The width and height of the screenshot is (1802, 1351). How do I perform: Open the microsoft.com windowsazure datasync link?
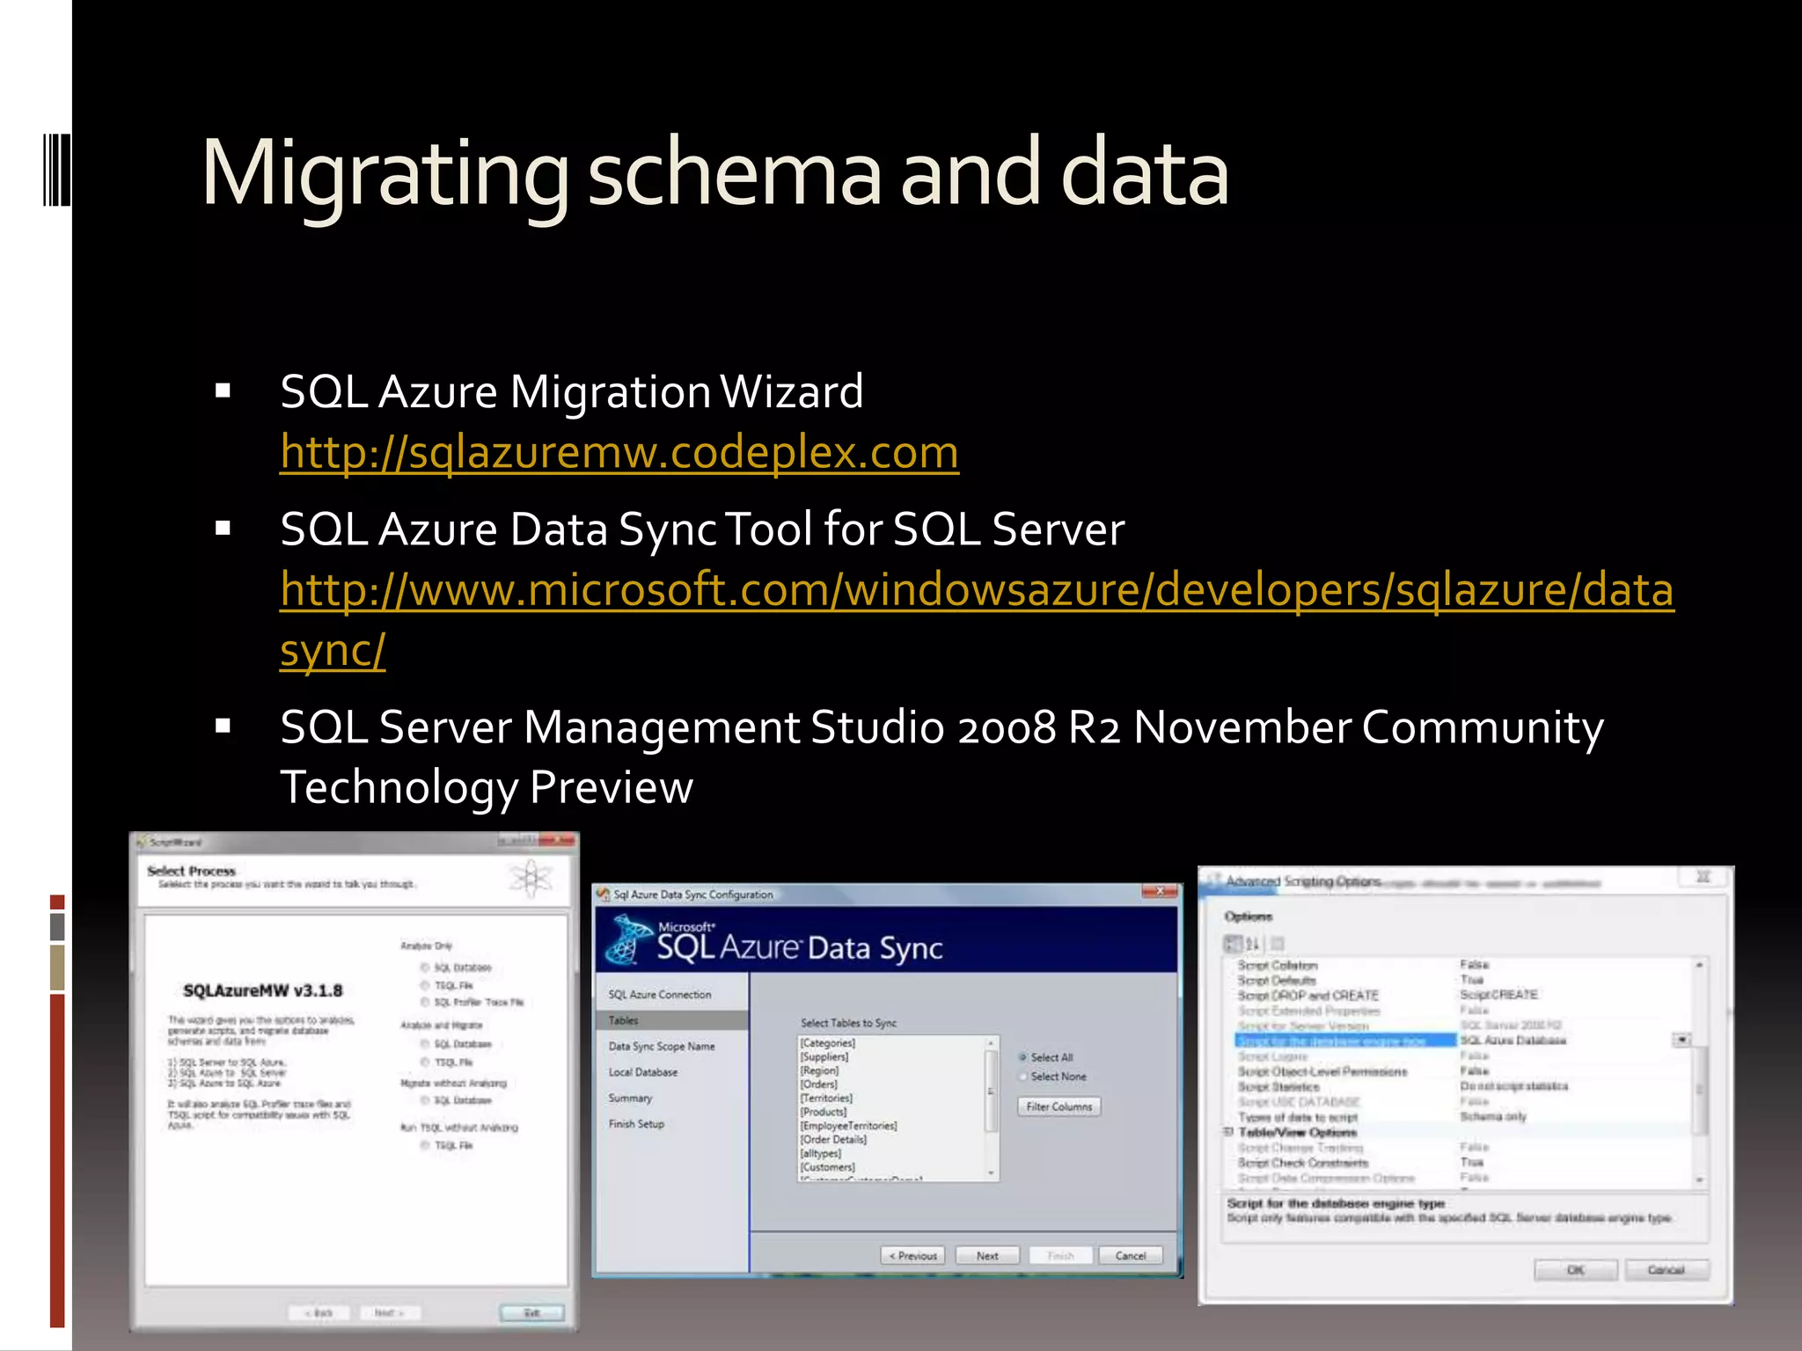[x=977, y=618]
